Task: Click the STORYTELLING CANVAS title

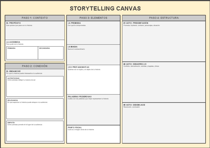Action: pyautogui.click(x=105, y=8)
